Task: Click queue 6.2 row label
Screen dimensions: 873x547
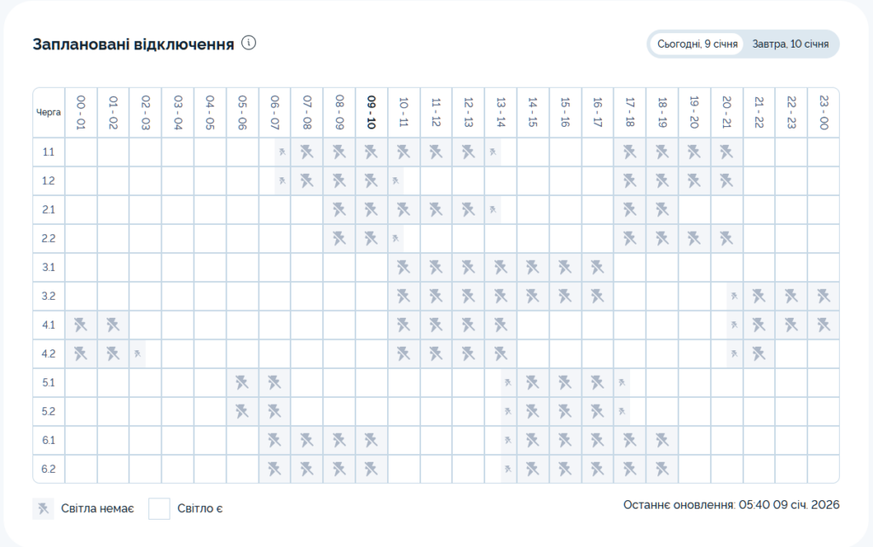Action: tap(49, 469)
